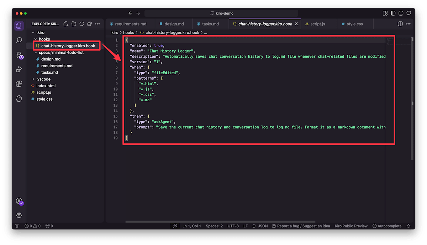The width and height of the screenshot is (427, 245).
Task: Open script.js in file tree
Action: tap(44, 92)
